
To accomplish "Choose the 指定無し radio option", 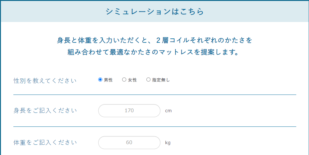I will coord(148,80).
